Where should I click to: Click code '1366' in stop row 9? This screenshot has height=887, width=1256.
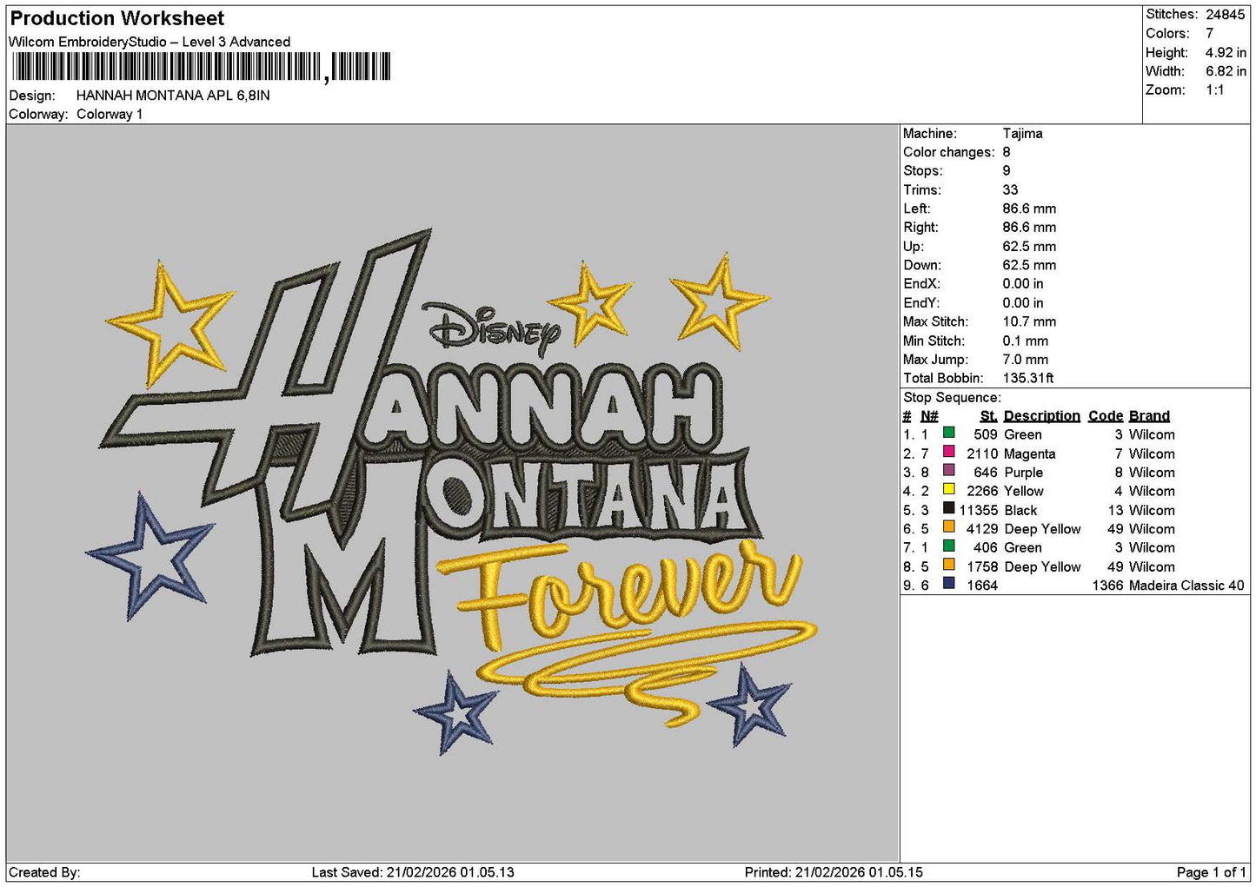coord(1108,586)
